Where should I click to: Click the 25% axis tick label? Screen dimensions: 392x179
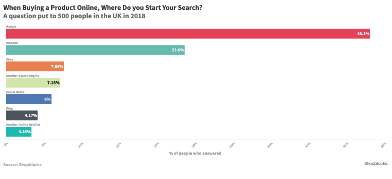(x=194, y=145)
